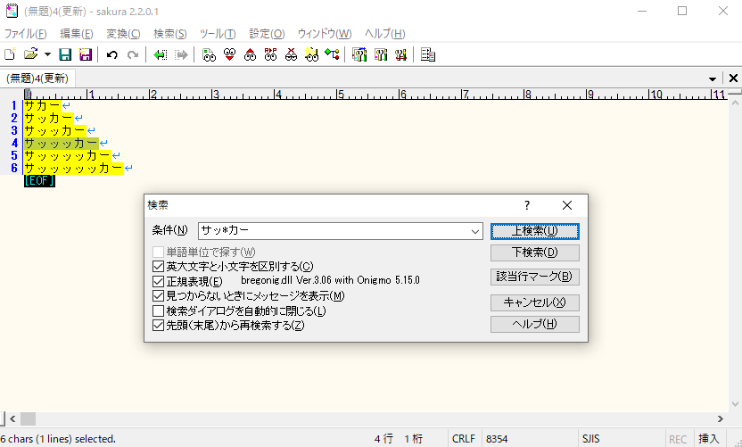742x447 pixels.
Task: Click the Find Next down-arrow binoculars icon
Action: tap(230, 55)
